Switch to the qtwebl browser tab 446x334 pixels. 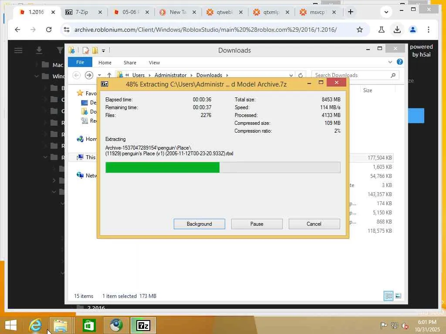[224, 12]
